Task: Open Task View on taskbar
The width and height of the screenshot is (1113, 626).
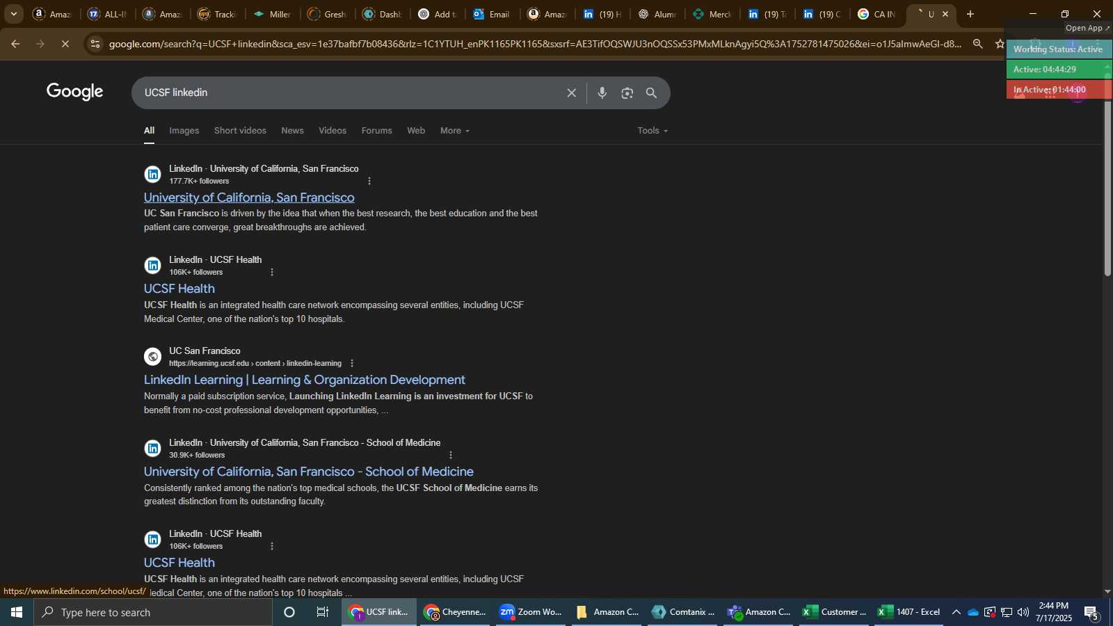Action: click(323, 612)
